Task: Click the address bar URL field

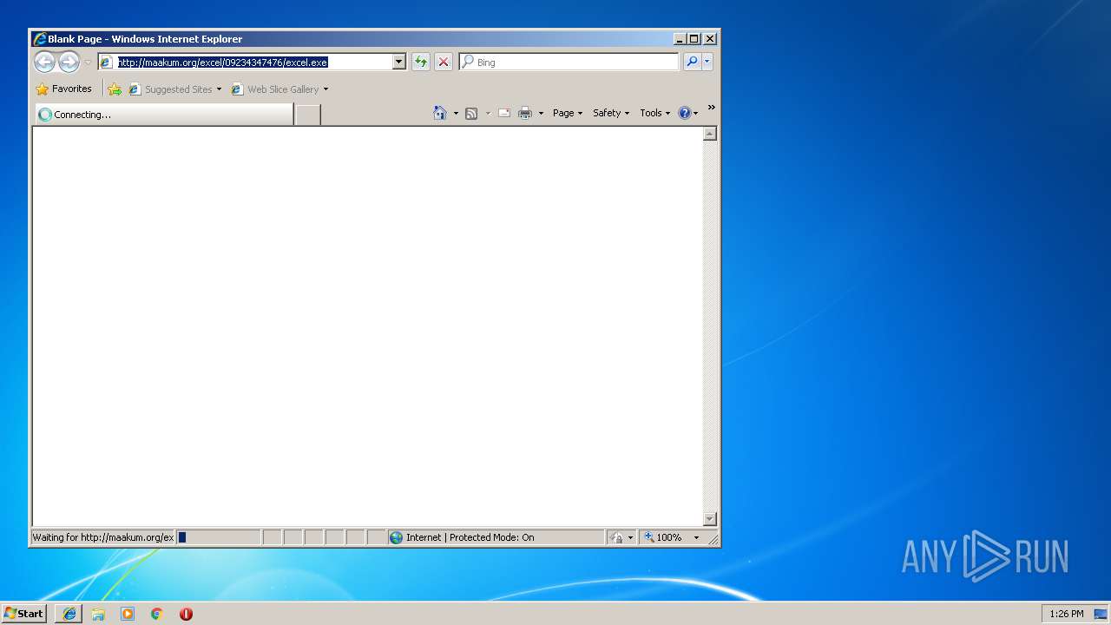Action: (x=245, y=62)
